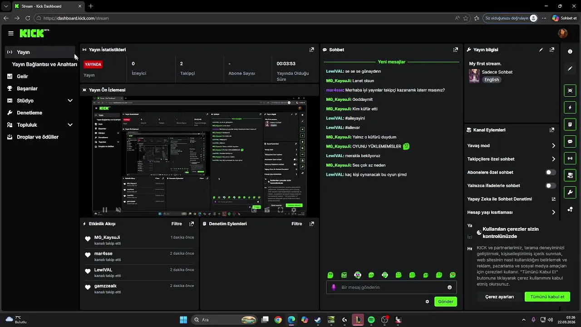Open browser tab search dropdown arrow
Viewport: 581px width, 327px height.
pyautogui.click(x=5, y=6)
